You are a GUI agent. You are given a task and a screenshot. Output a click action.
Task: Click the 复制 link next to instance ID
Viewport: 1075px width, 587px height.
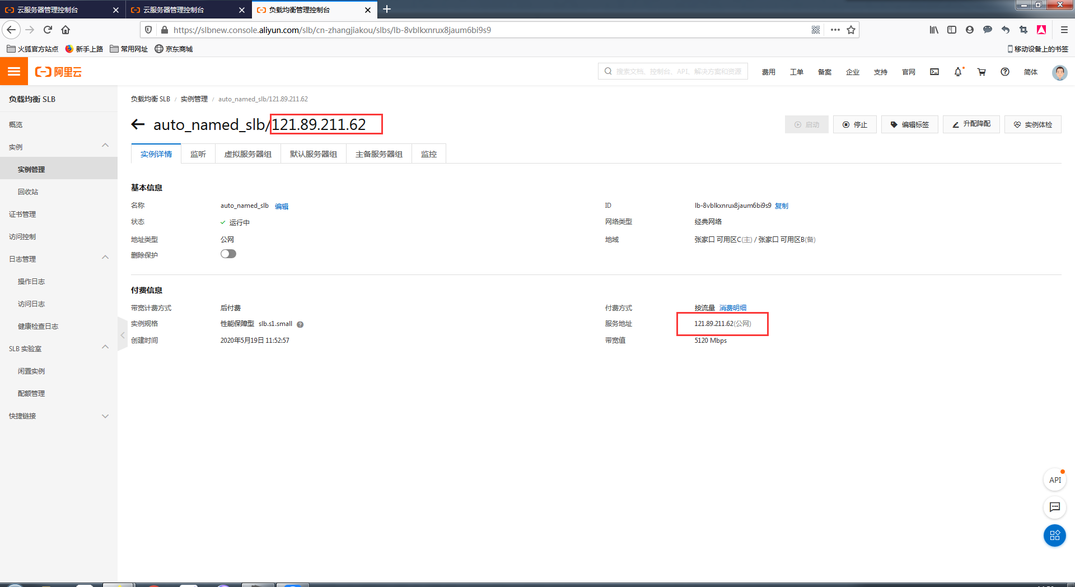click(782, 206)
